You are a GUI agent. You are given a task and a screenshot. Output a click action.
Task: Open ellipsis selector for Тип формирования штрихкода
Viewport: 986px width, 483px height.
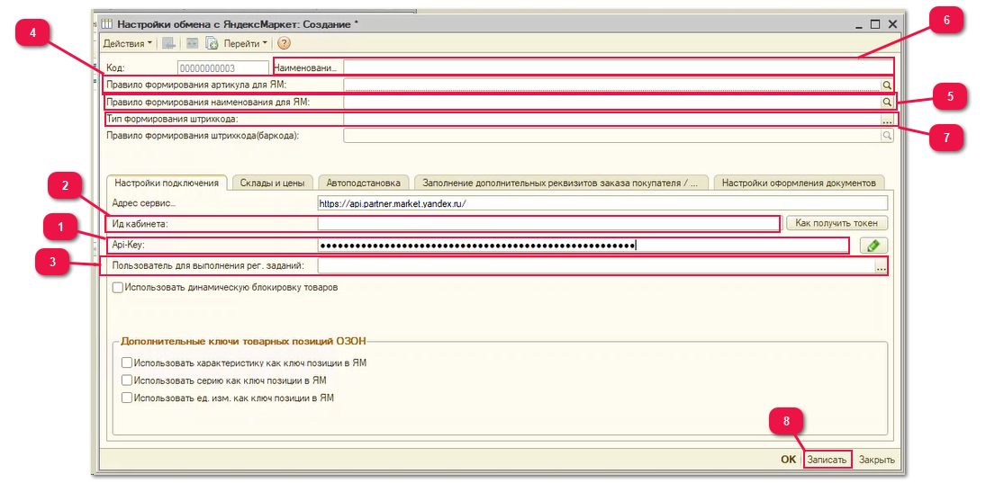(887, 119)
